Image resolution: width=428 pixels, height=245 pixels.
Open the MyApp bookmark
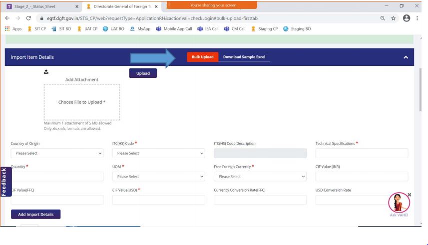point(140,28)
